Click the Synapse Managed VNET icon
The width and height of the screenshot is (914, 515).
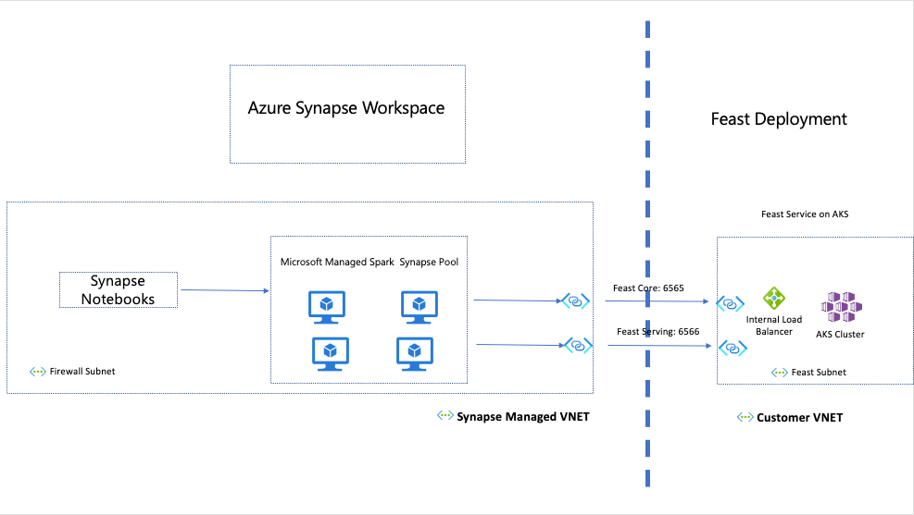[445, 415]
